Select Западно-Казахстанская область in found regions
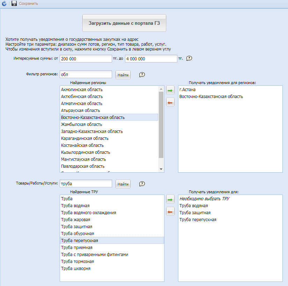 109,131
